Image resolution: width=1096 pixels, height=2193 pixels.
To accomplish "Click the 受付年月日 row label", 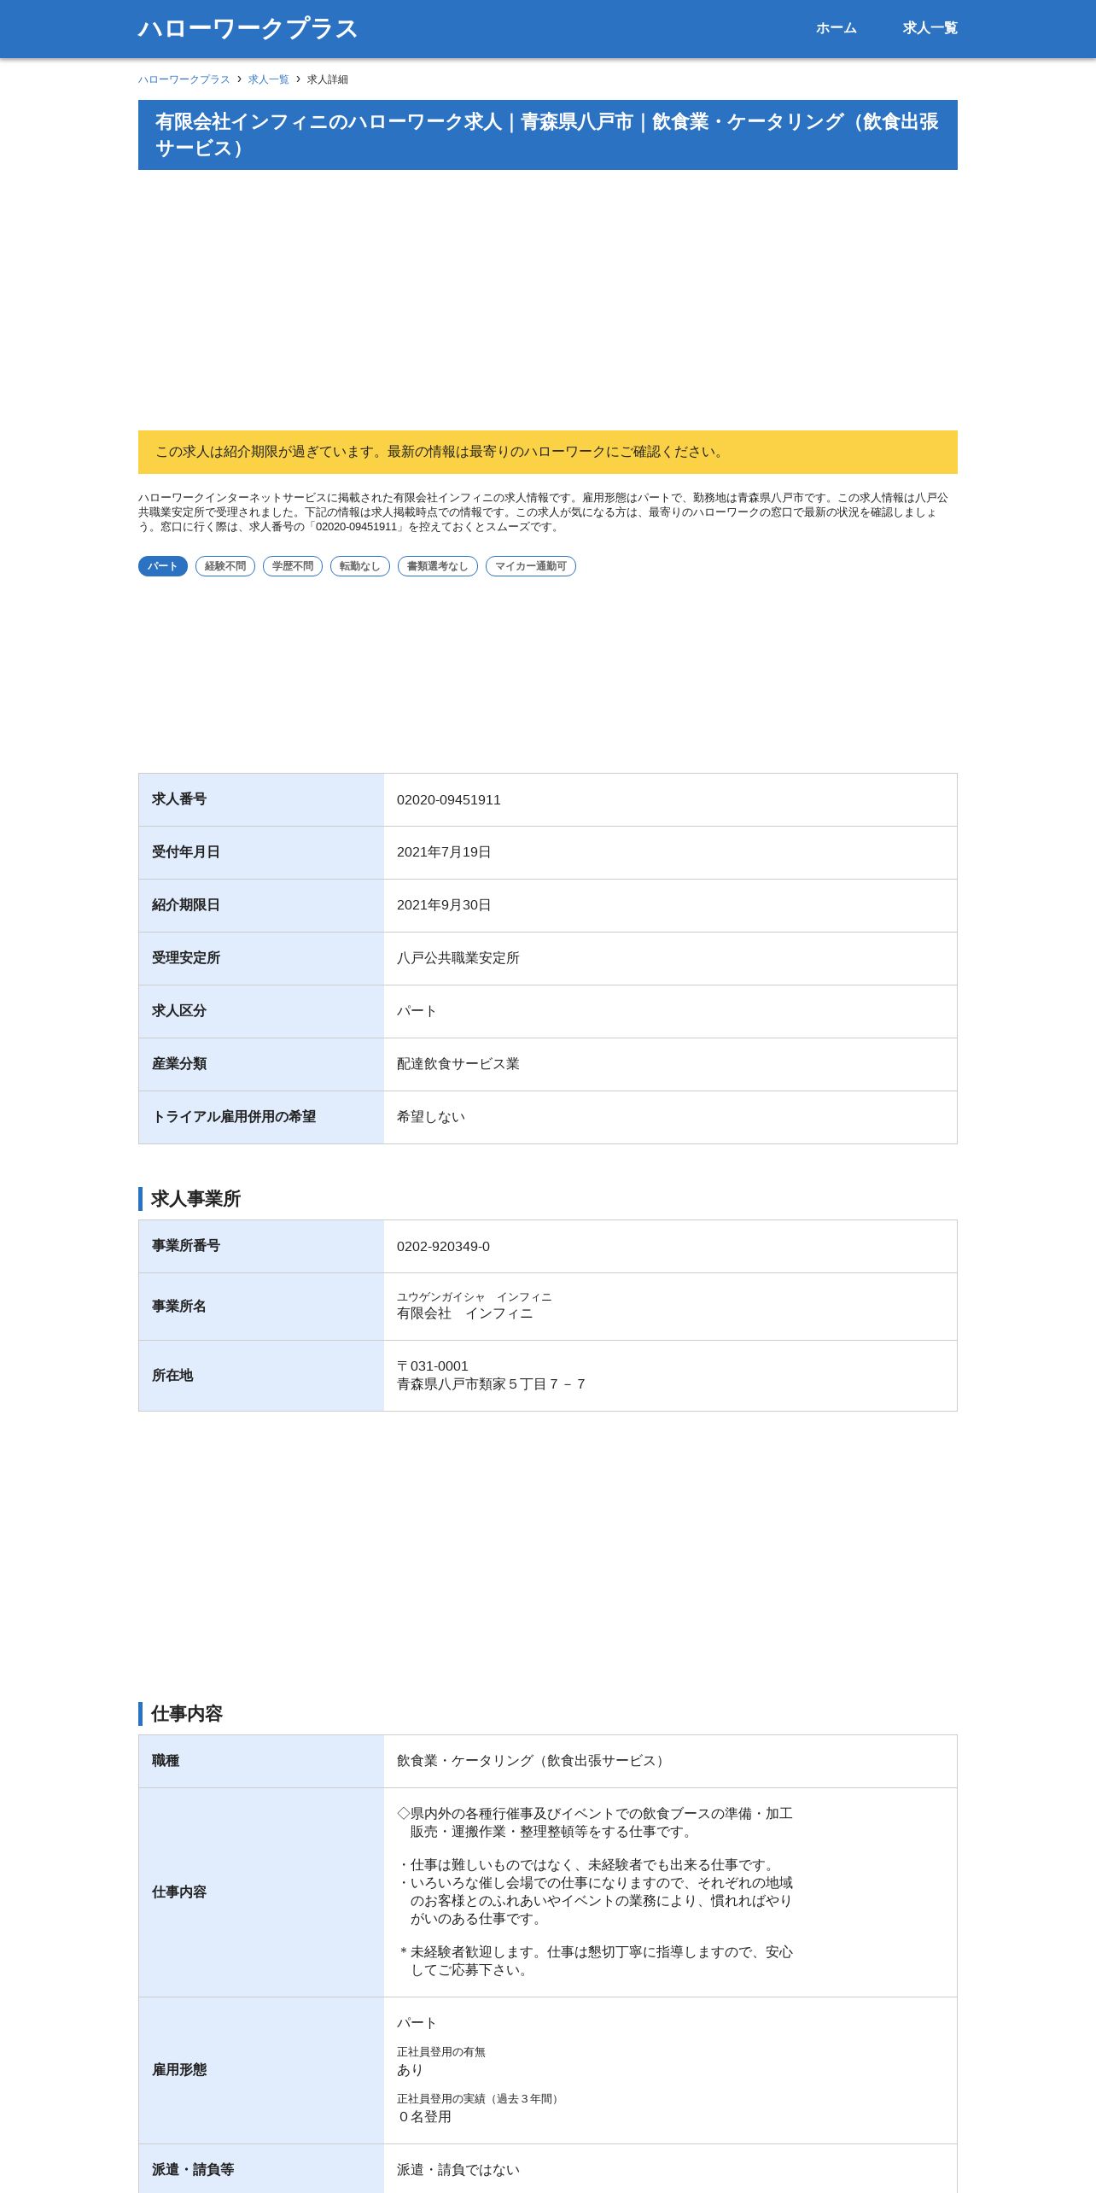I will click(186, 852).
